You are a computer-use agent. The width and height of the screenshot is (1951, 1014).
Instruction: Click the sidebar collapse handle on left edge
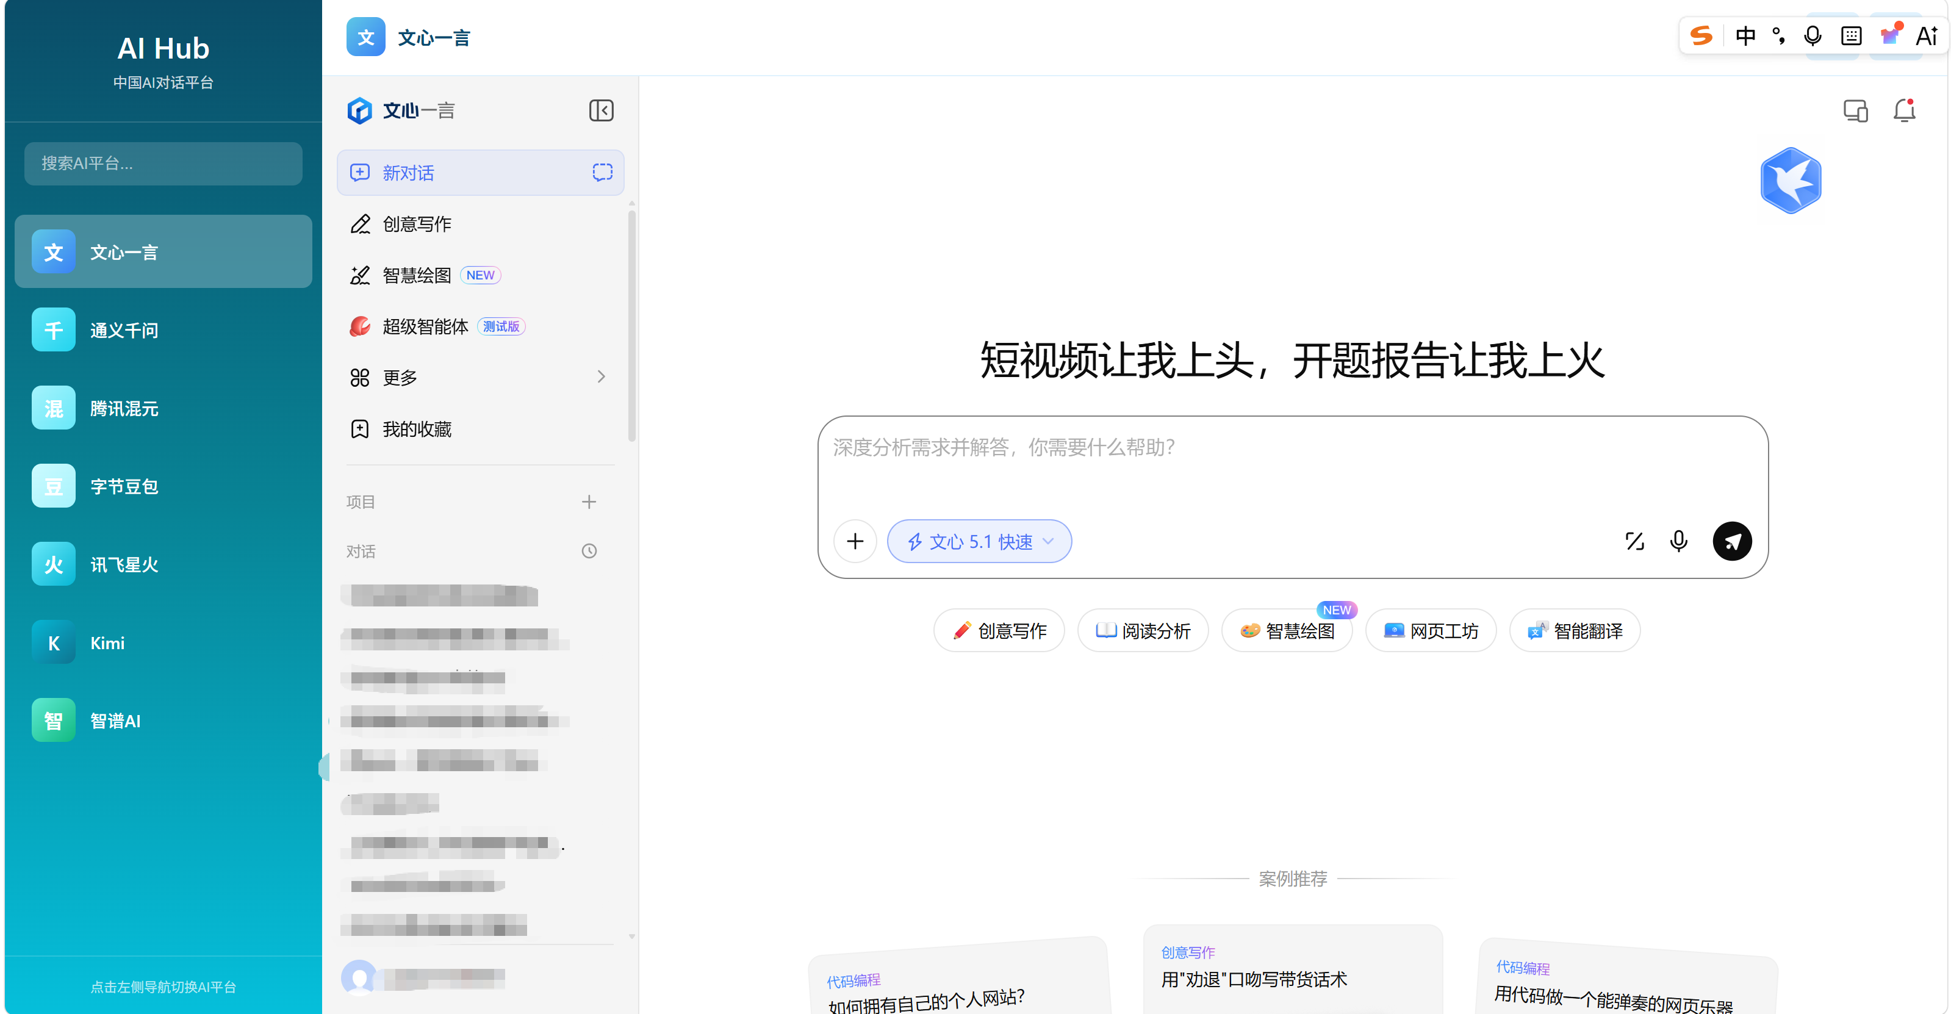[x=324, y=767]
